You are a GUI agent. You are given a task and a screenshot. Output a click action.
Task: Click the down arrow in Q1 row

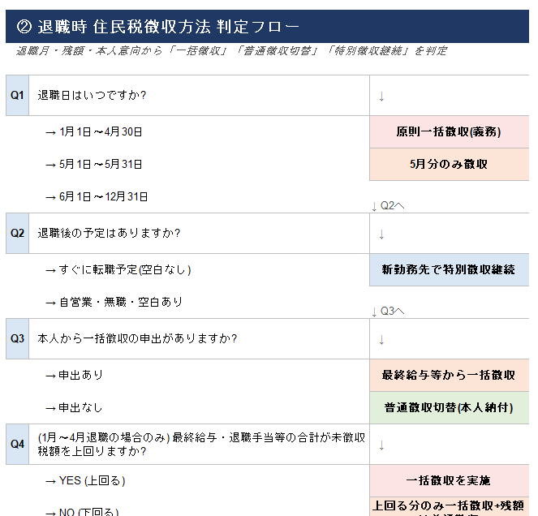tap(381, 97)
